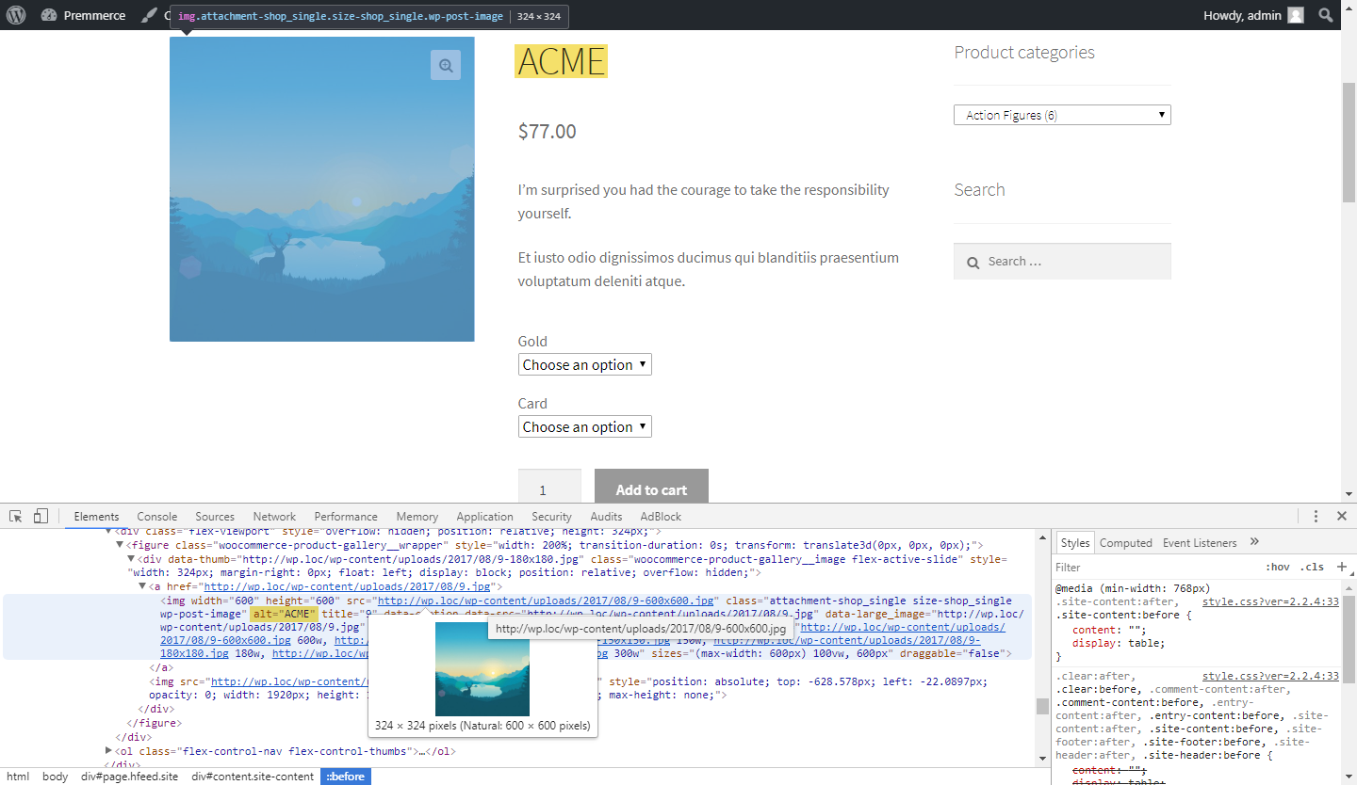Select the alt="ACME" attribute
1357x785 pixels.
[284, 614]
